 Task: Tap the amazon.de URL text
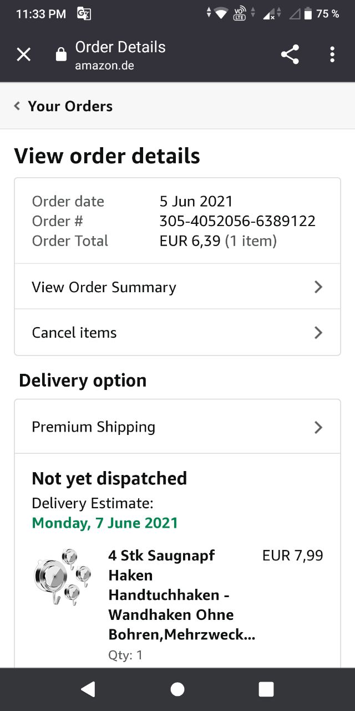tap(104, 66)
